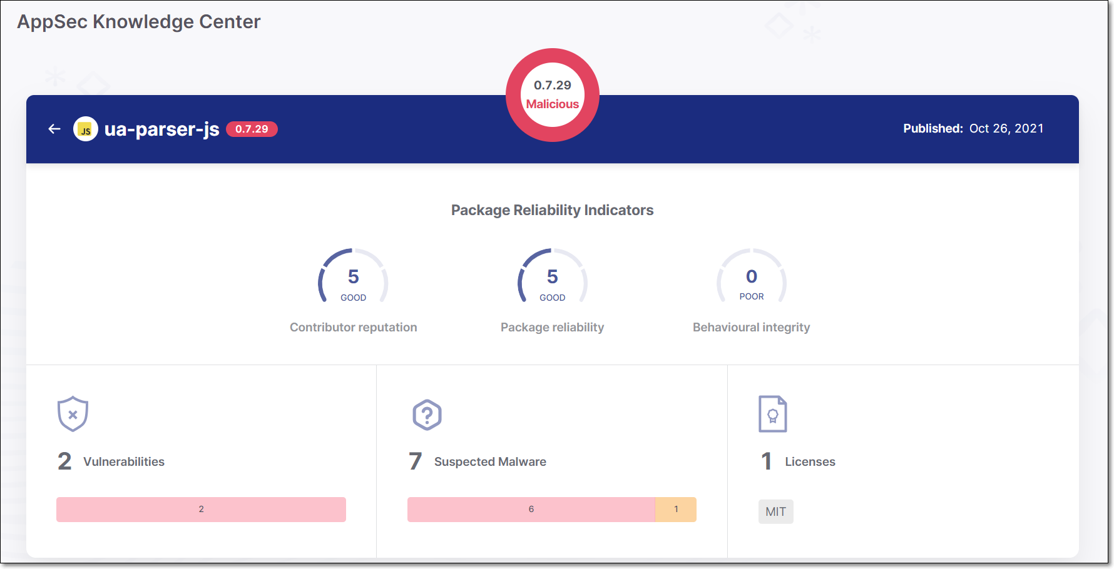The height and width of the screenshot is (569, 1114).
Task: Open the 2 Vulnerabilities summary
Action: 111,461
